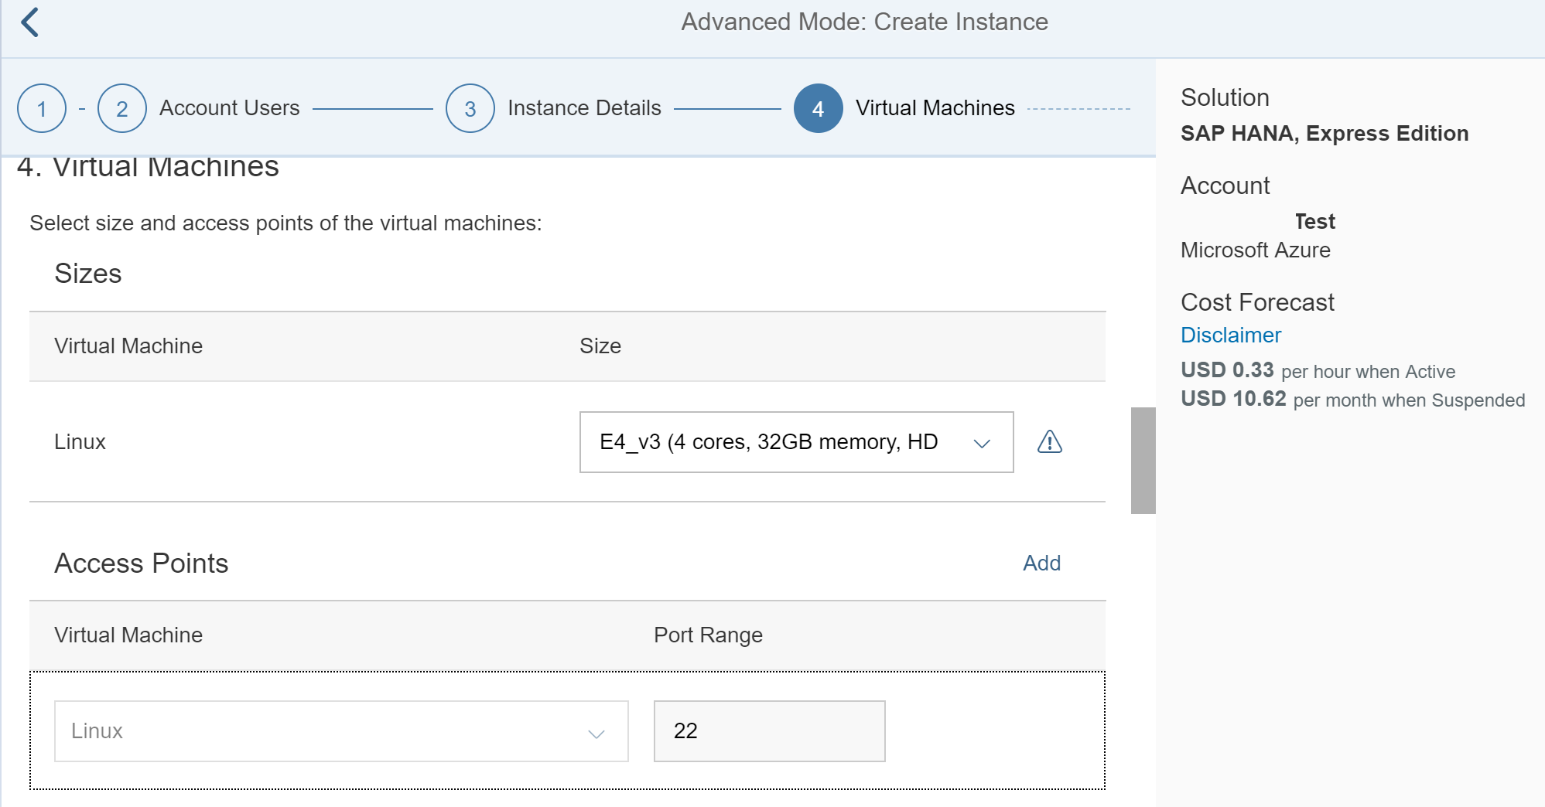Click the vertical scrollbar thumb
The height and width of the screenshot is (807, 1545).
(1143, 461)
